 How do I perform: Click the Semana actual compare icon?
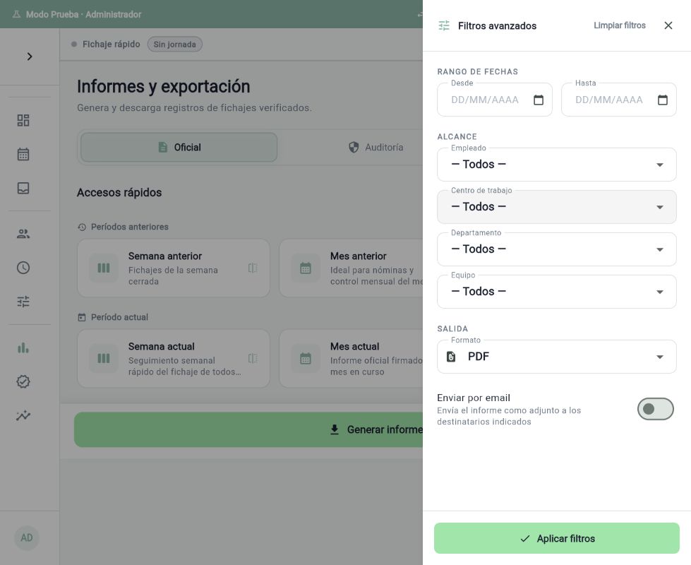tap(253, 358)
